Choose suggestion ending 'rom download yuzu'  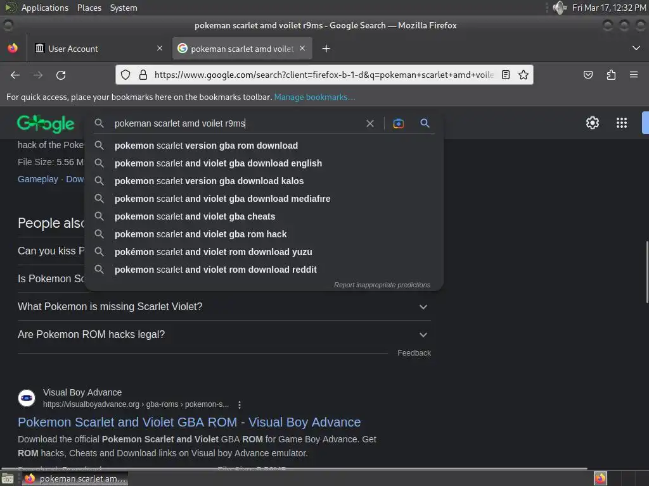click(x=264, y=252)
